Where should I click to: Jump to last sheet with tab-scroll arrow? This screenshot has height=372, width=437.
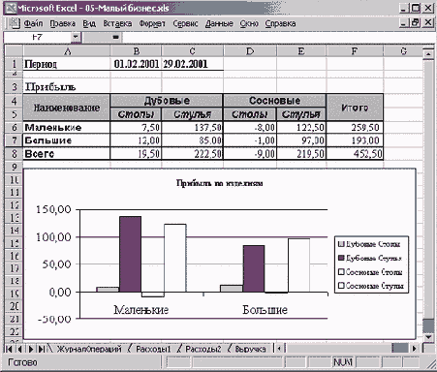(42, 349)
